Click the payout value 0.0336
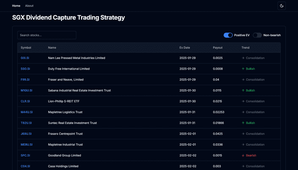 point(217,144)
